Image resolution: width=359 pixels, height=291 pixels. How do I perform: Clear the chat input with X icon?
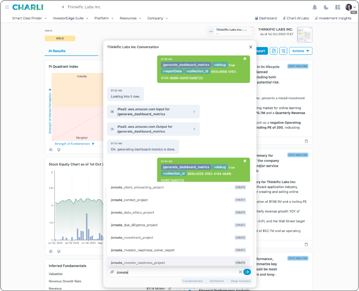240,272
